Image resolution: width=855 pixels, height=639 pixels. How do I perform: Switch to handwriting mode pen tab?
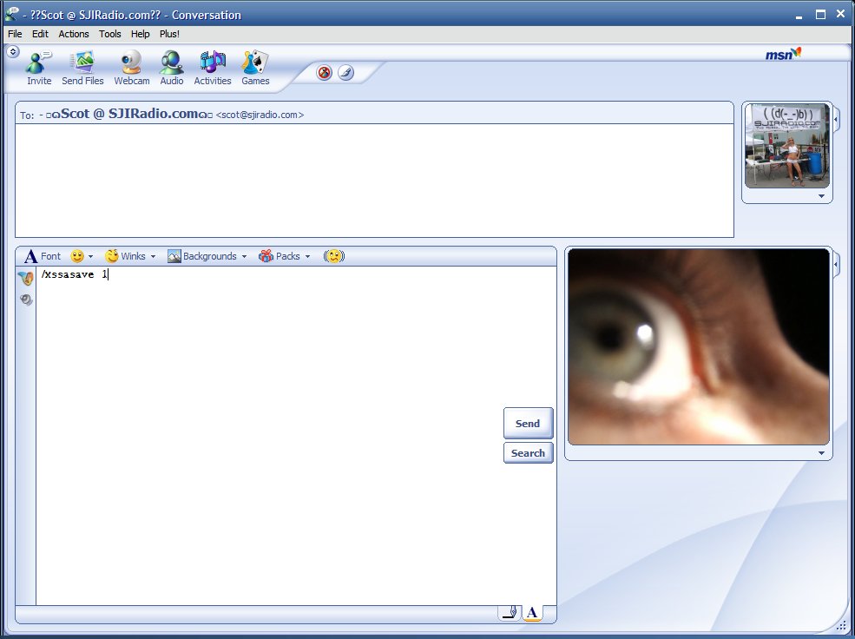click(510, 613)
